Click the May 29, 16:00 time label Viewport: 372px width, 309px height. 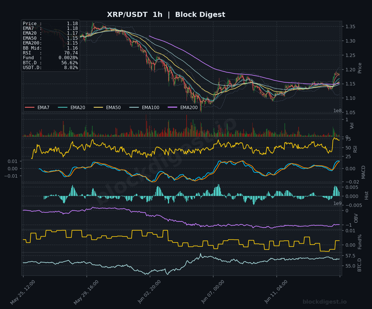(86, 292)
